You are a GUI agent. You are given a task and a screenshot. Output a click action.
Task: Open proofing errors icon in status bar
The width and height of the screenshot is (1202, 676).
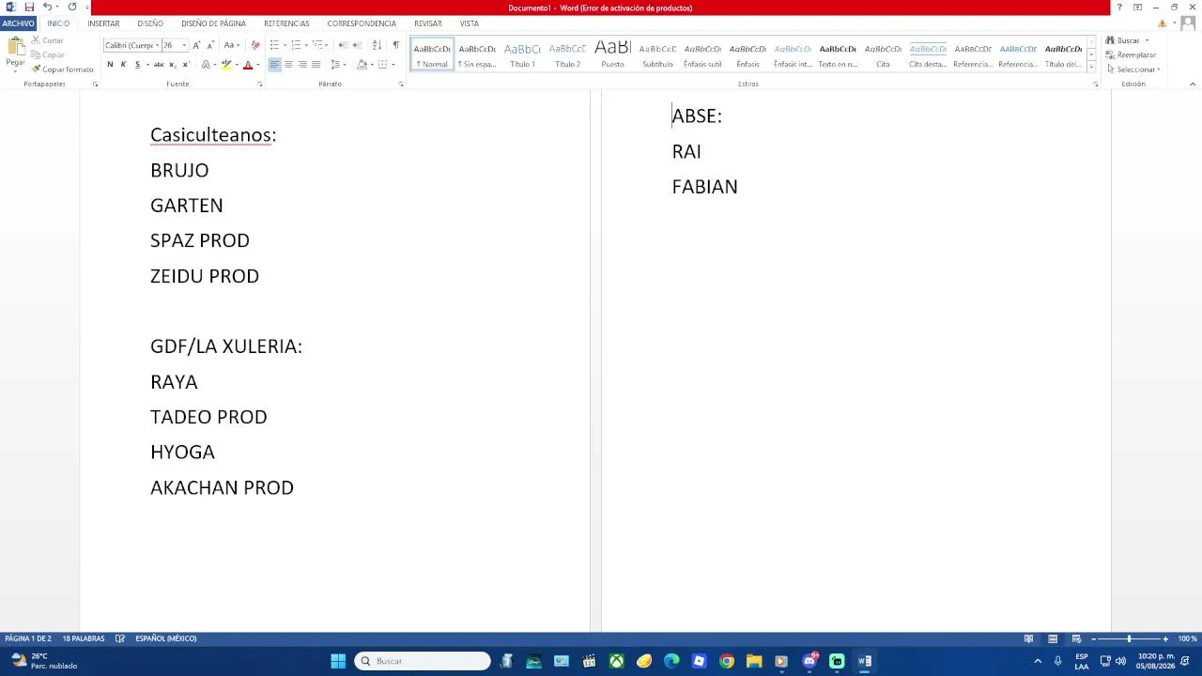(120, 638)
